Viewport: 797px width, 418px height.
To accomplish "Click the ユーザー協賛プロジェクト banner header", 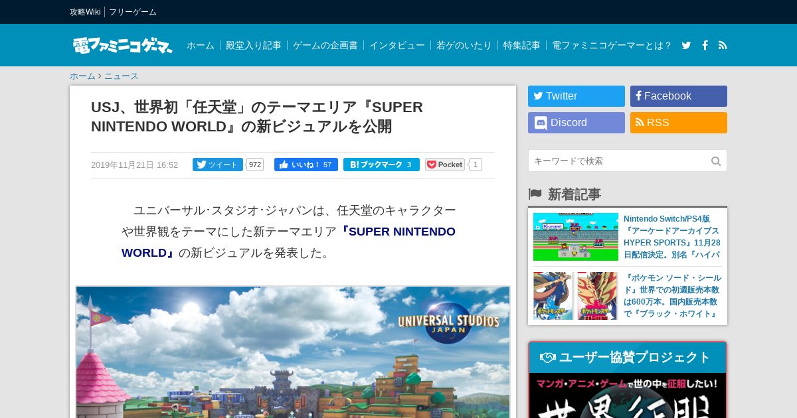I will (x=628, y=358).
